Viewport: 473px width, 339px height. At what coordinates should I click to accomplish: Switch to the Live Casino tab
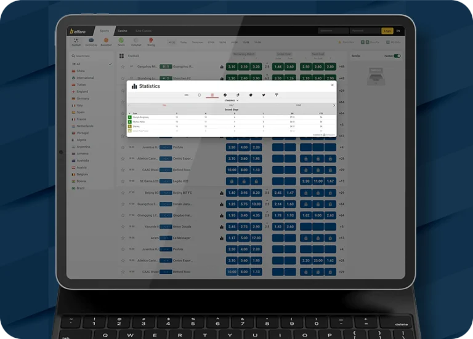click(144, 31)
